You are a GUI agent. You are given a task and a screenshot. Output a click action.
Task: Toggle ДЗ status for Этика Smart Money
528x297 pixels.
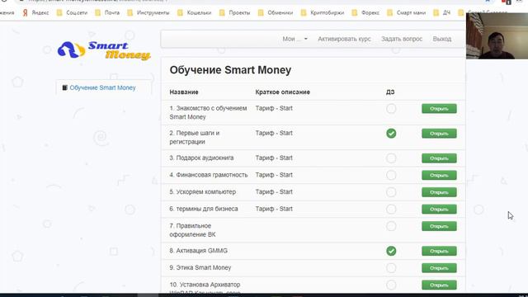coord(391,268)
